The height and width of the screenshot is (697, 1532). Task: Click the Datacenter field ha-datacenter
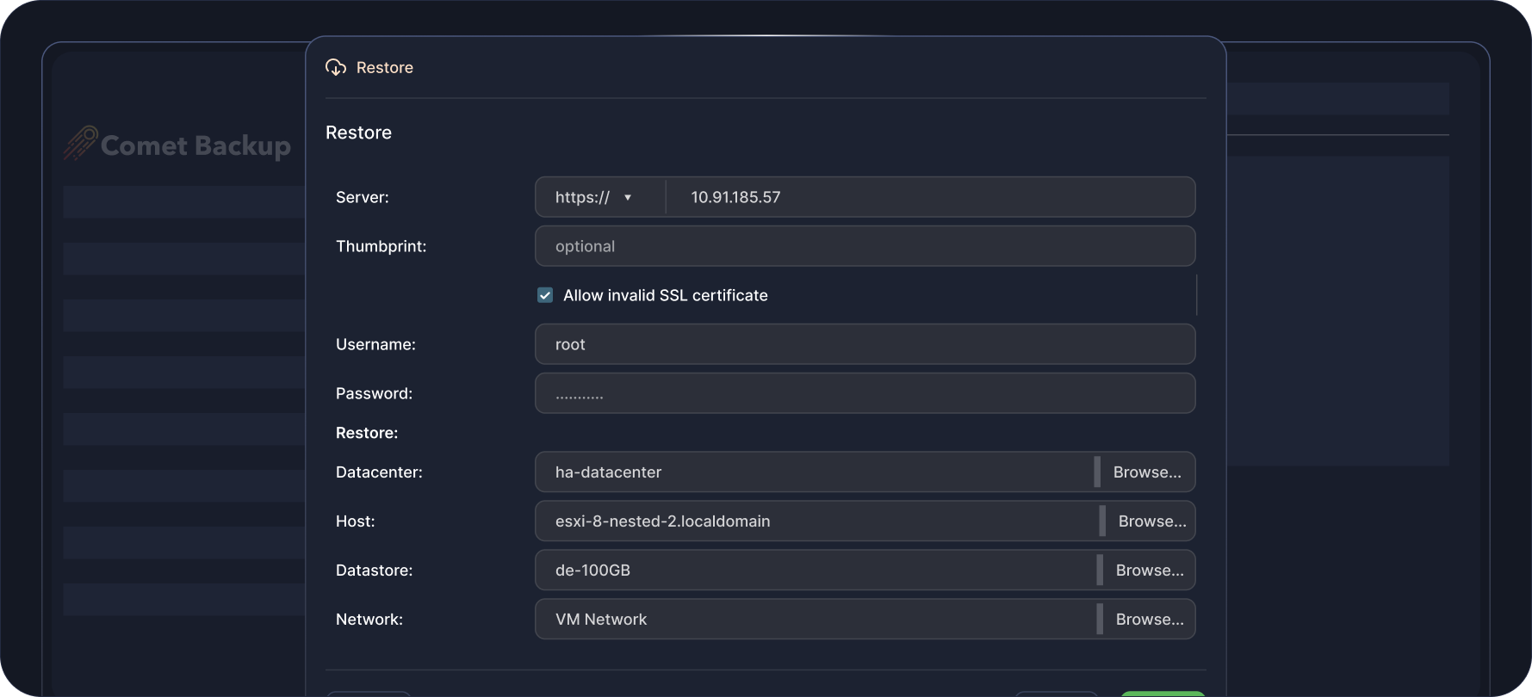coord(814,472)
